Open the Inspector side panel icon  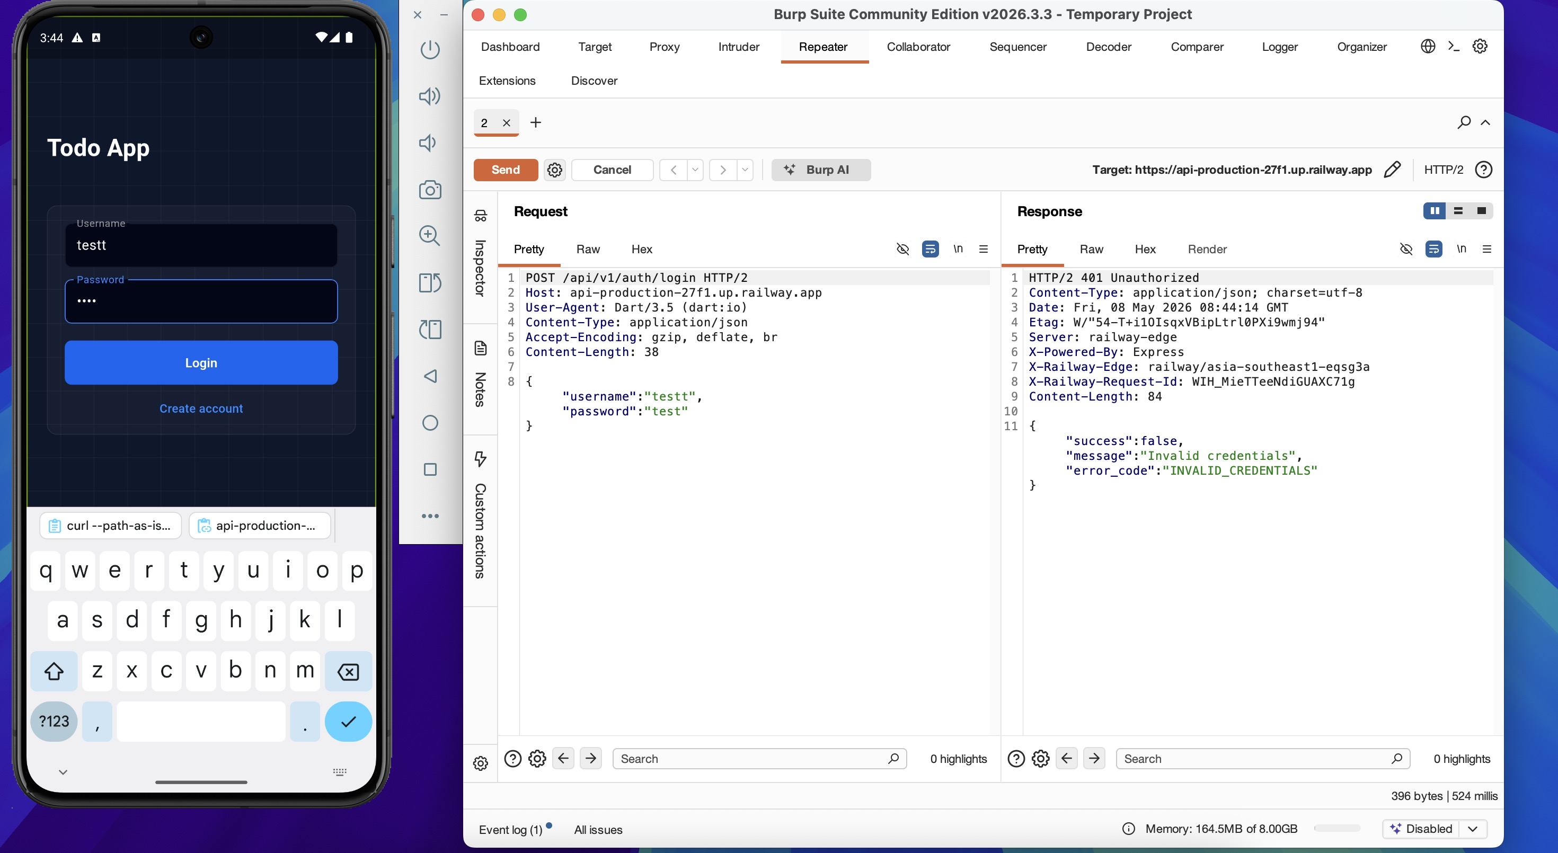click(x=480, y=216)
